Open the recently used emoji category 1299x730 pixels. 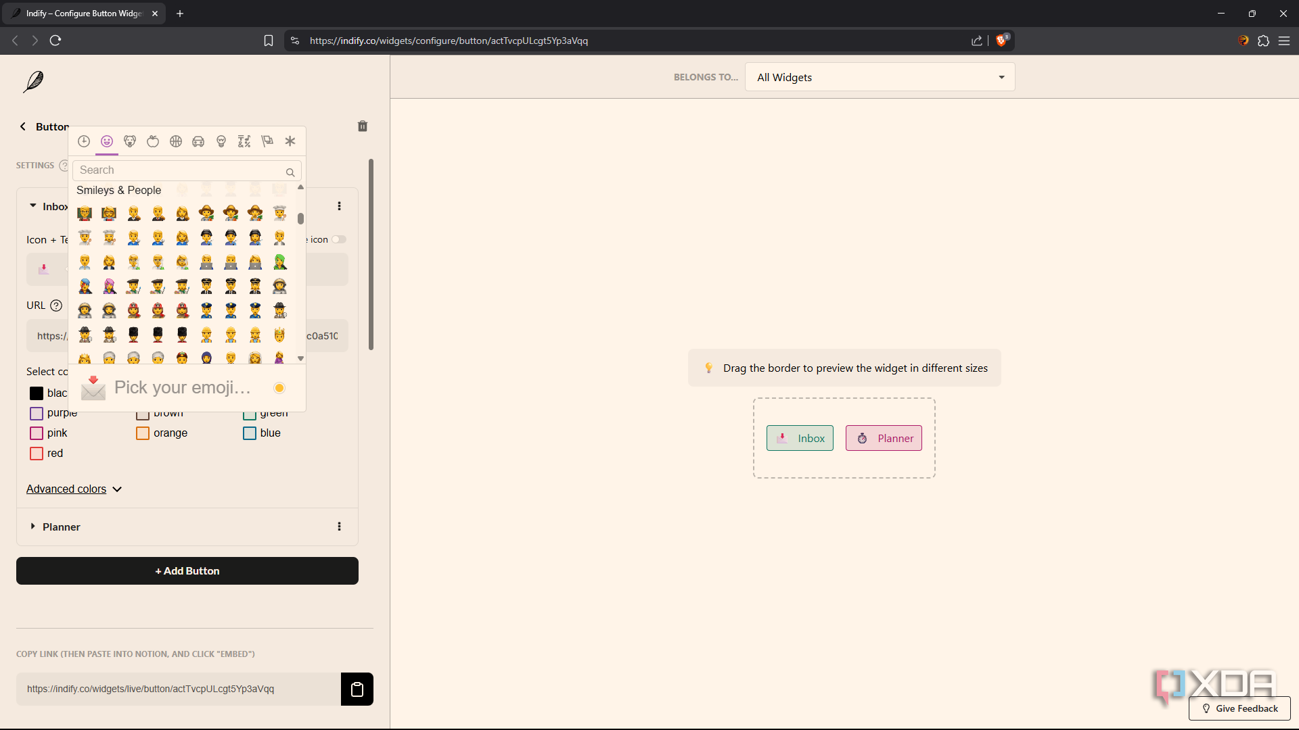coord(84,141)
